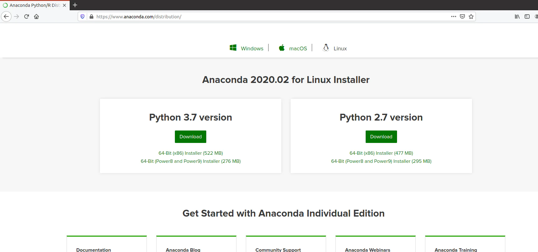Screen dimensions: 538x252
Task: Open page actions three-dot menu
Action: [x=454, y=16]
